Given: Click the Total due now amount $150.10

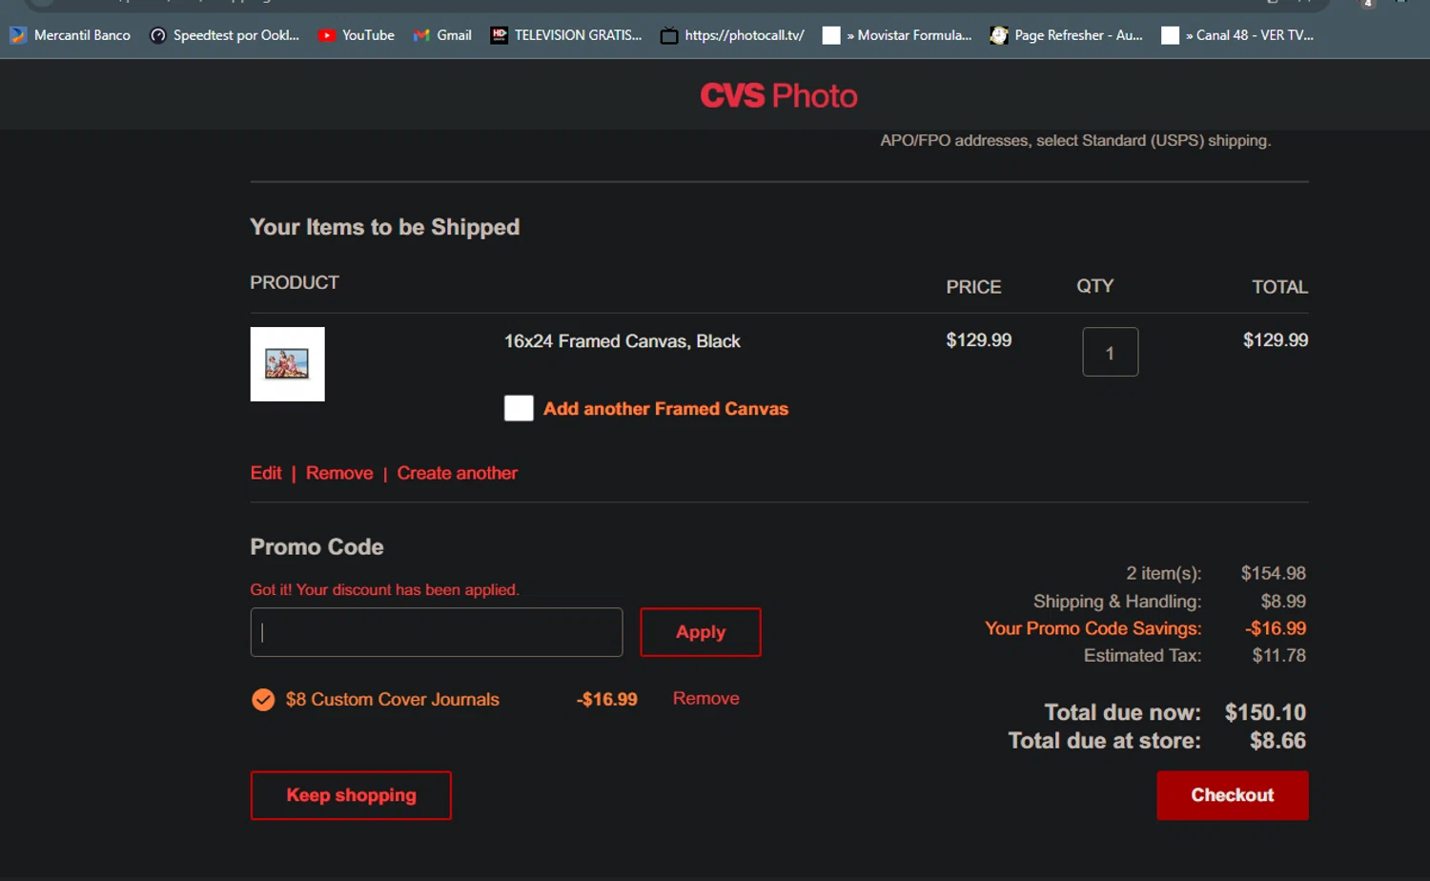Looking at the screenshot, I should pos(1265,712).
